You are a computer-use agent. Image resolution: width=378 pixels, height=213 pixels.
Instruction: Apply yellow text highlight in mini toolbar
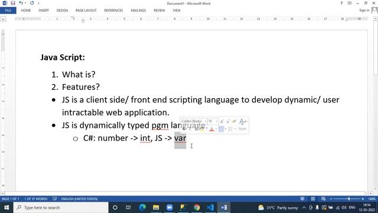202,129
